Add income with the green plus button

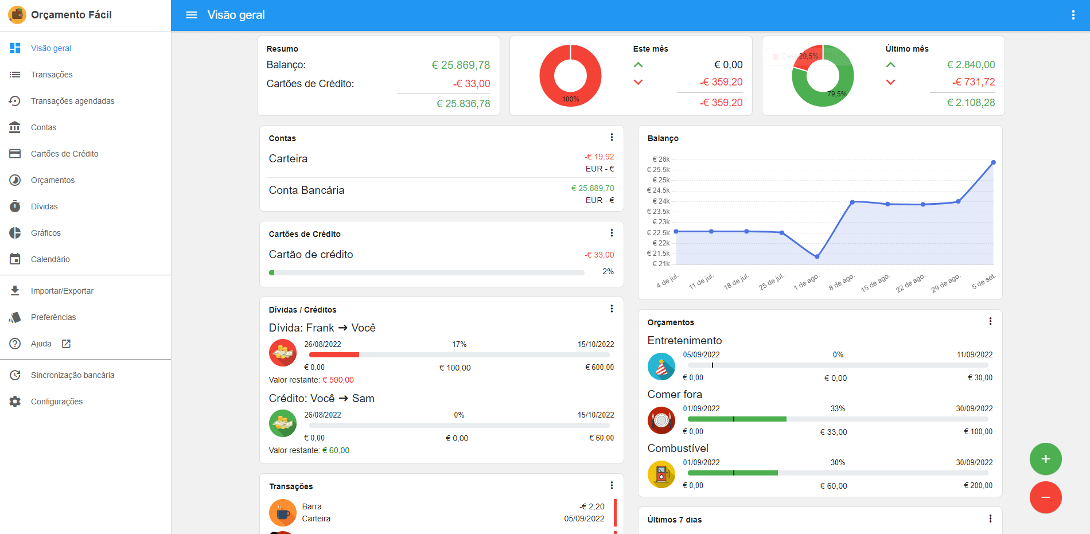(1045, 459)
